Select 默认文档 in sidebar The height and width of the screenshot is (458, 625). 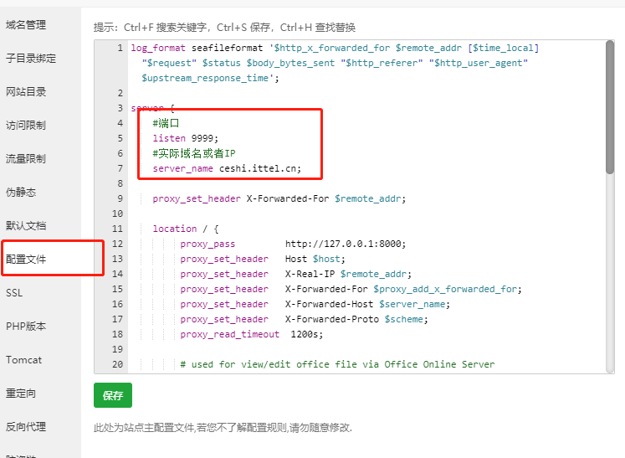point(26,225)
